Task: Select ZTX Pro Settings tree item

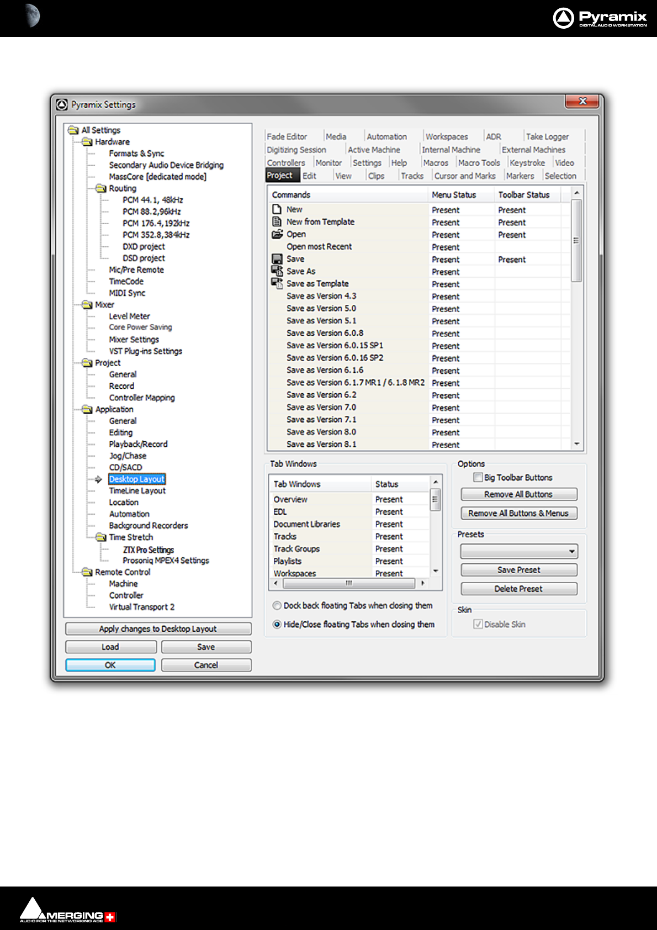Action: coord(149,550)
